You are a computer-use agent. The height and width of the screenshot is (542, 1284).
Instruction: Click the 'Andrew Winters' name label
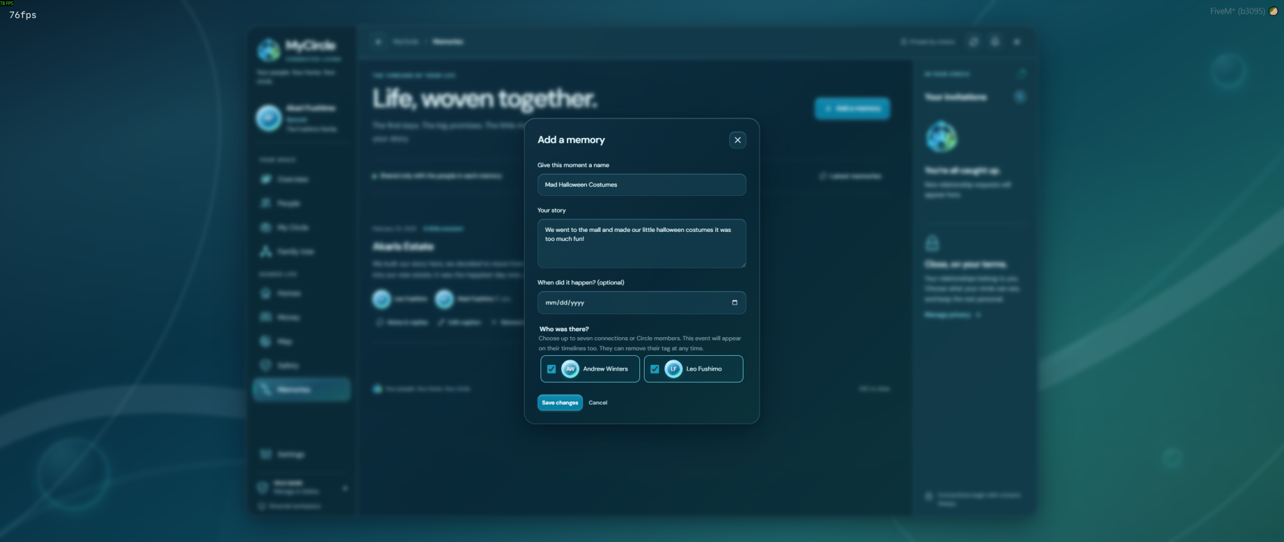point(605,369)
